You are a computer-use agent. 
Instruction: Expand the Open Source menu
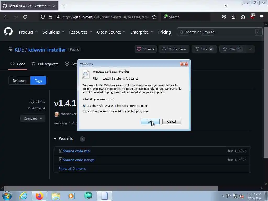[x=111, y=32]
